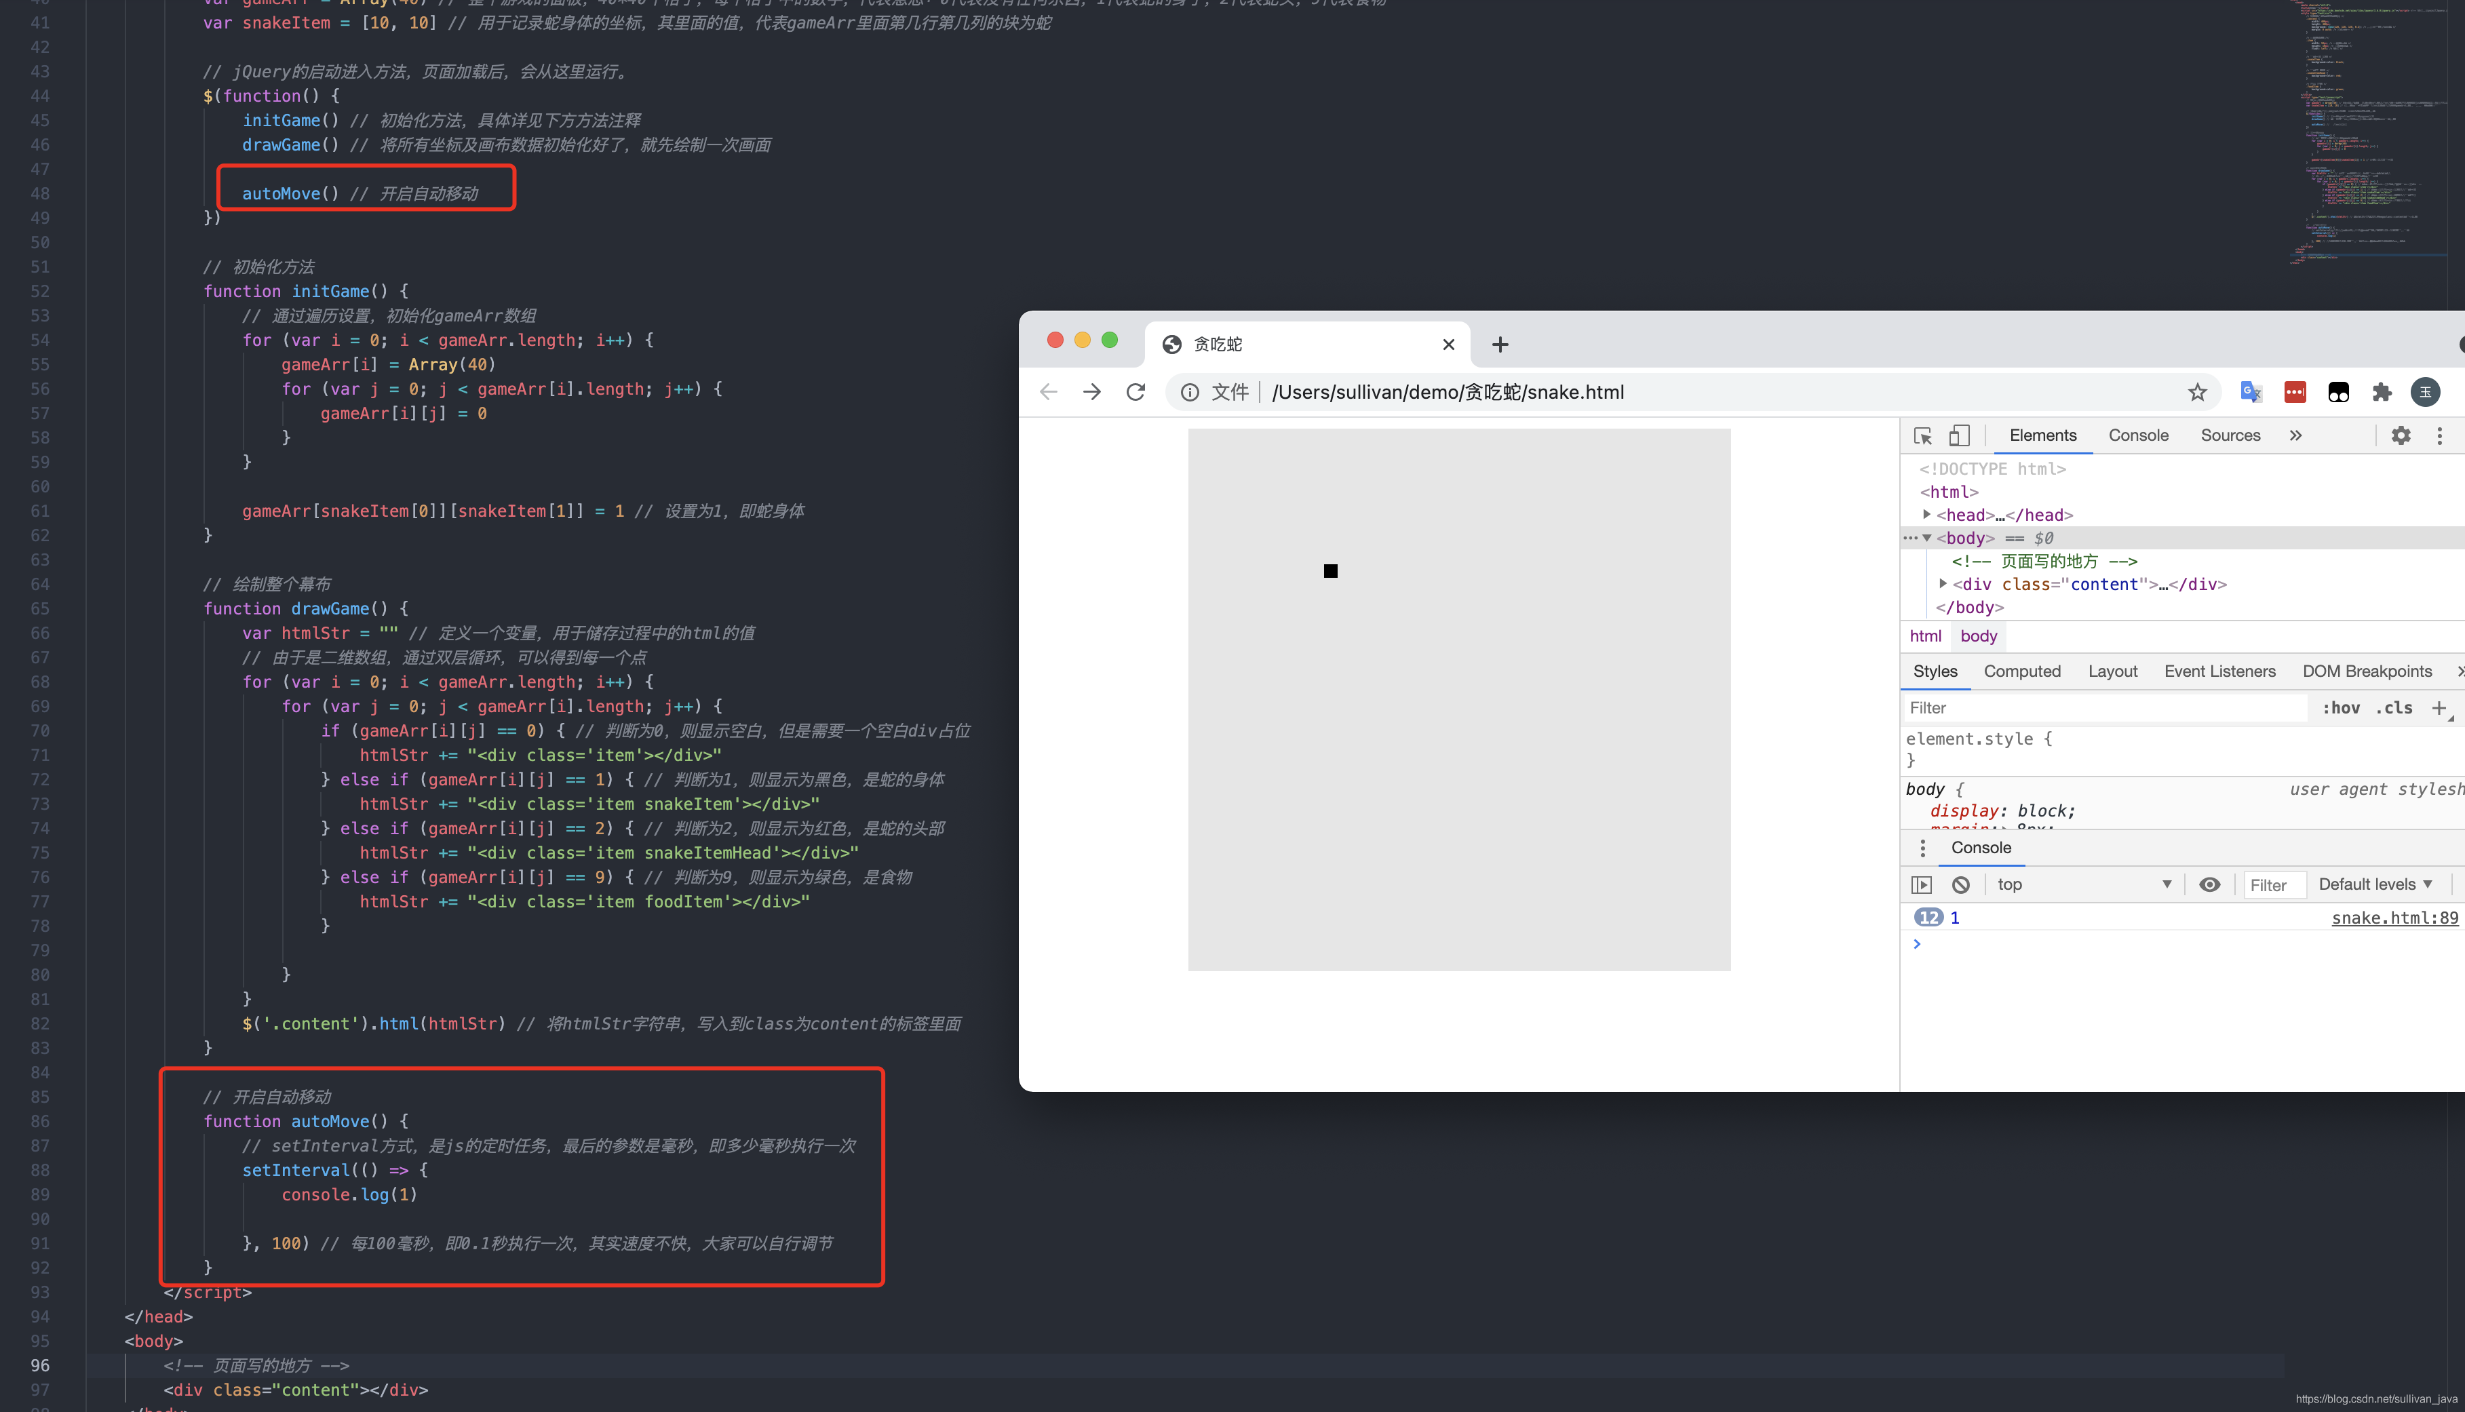2465x1412 pixels.
Task: Select the DOM Breakpoints sidebar tab
Action: point(2367,671)
